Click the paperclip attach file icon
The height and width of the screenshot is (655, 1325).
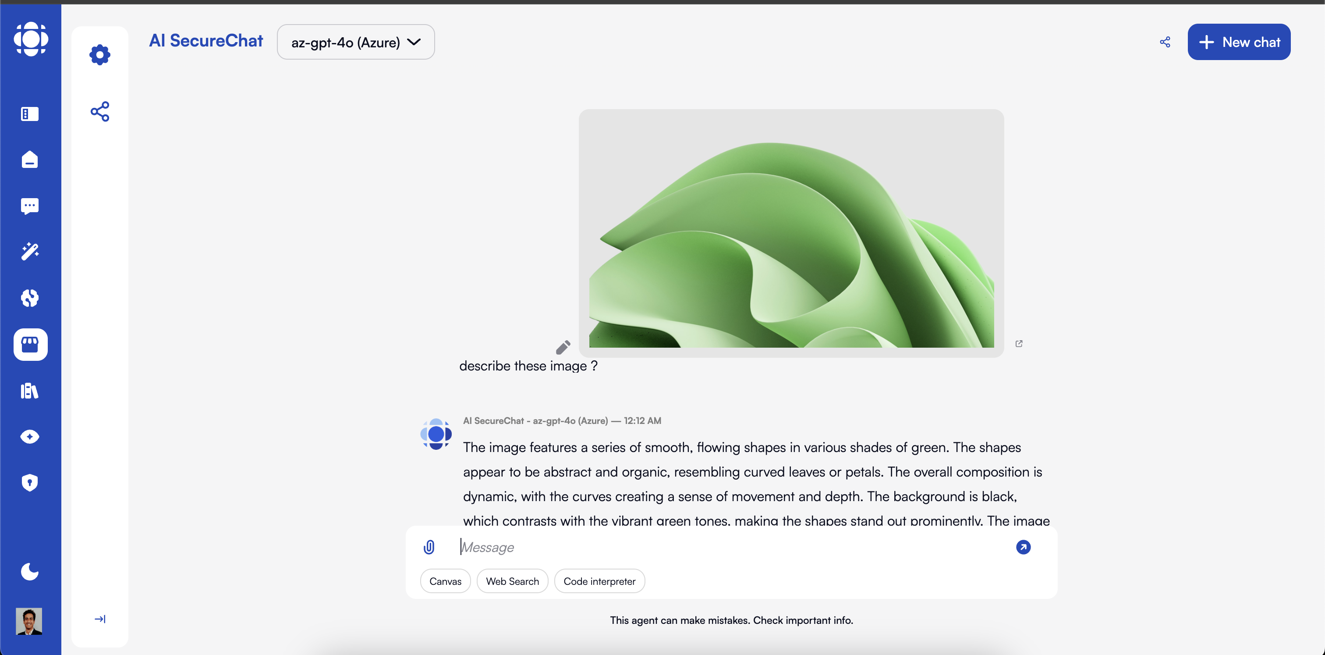[x=429, y=547]
